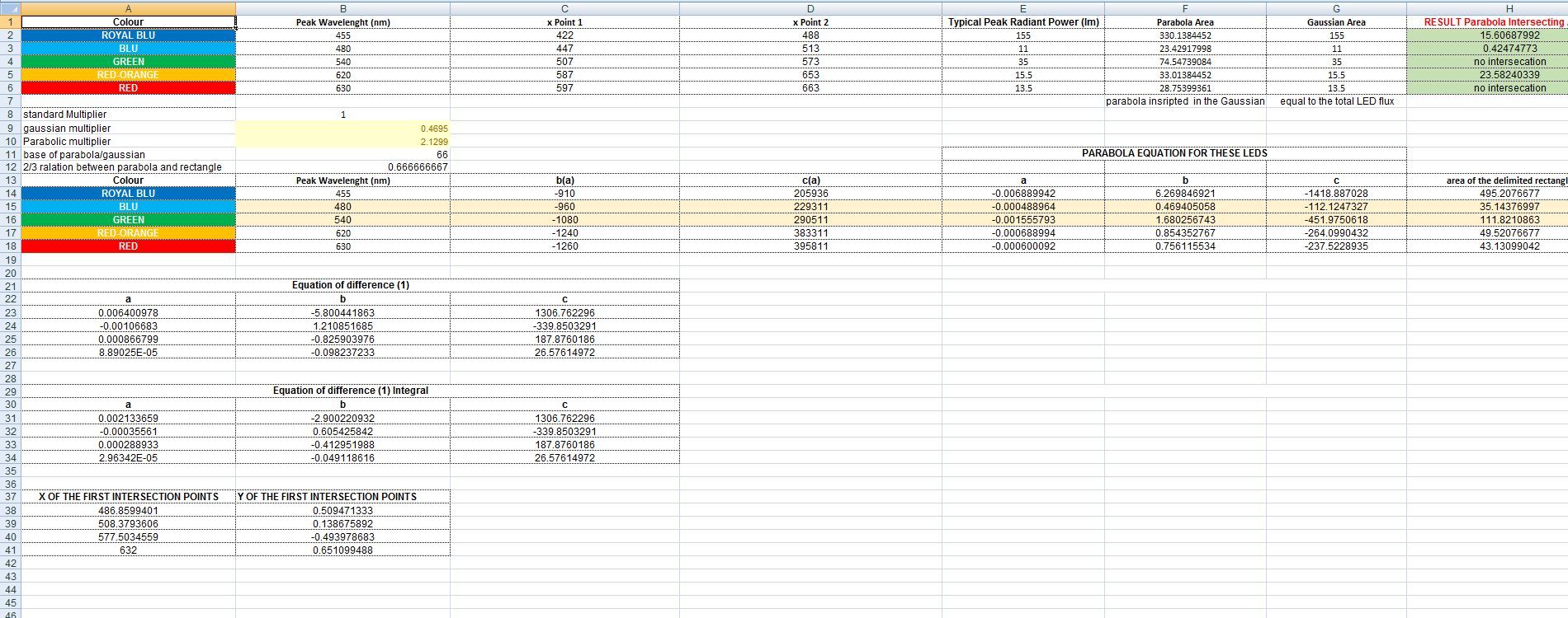
Task: Select the -5.800441863 cell
Action: click(342, 313)
